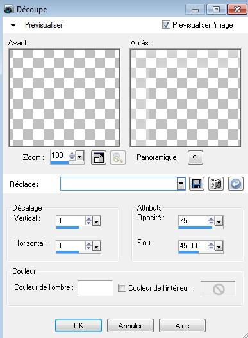This screenshot has height=338, width=248.
Task: Click the Opacité spinner arrows
Action: tap(211, 221)
